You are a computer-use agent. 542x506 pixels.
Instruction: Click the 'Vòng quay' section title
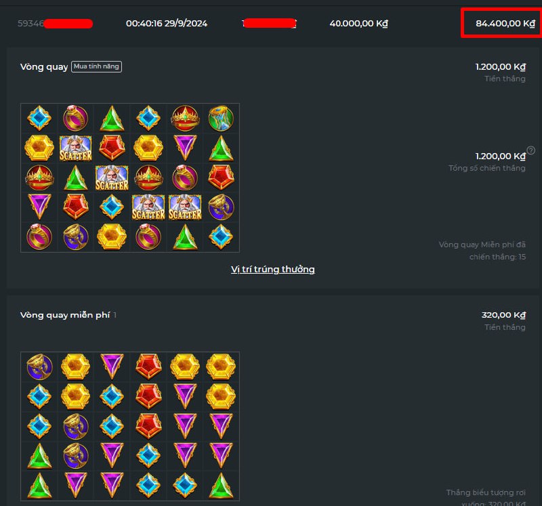tap(44, 66)
